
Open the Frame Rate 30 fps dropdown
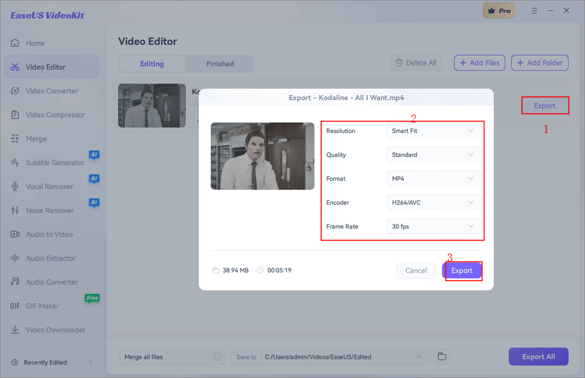[x=433, y=226]
